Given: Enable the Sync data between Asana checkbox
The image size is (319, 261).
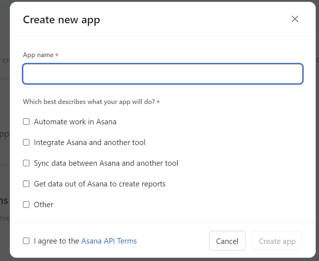Looking at the screenshot, I should pos(26,163).
